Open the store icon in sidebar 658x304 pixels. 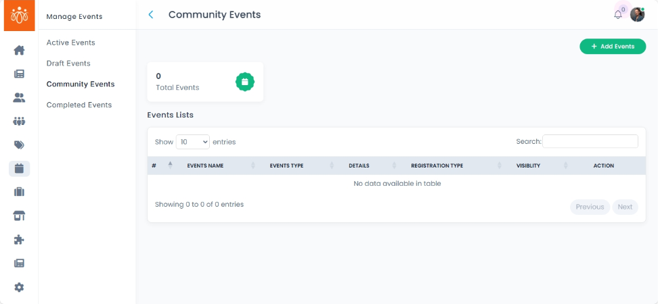pyautogui.click(x=19, y=216)
